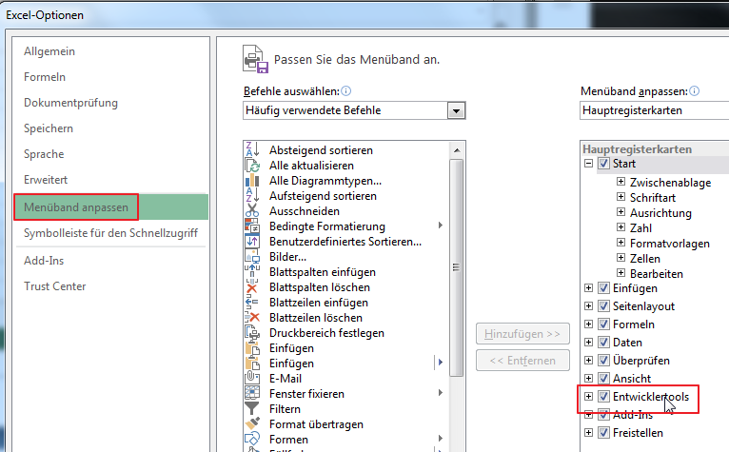Click the Bedingte Formatierung icon
The width and height of the screenshot is (729, 452).
(252, 226)
